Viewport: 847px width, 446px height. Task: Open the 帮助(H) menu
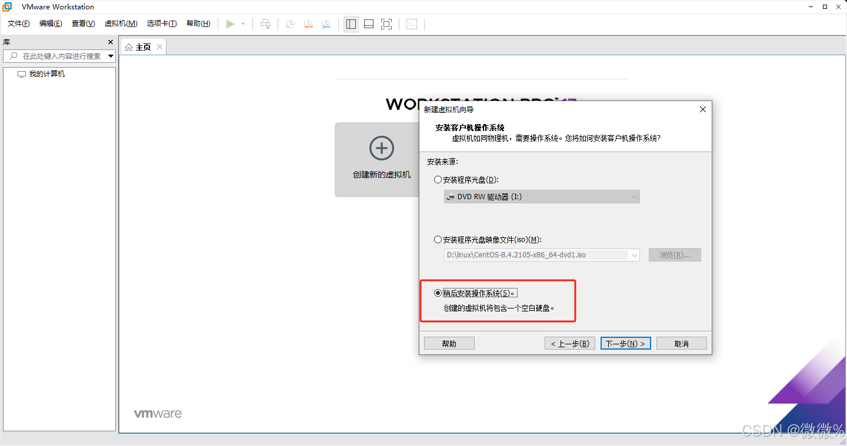(198, 24)
